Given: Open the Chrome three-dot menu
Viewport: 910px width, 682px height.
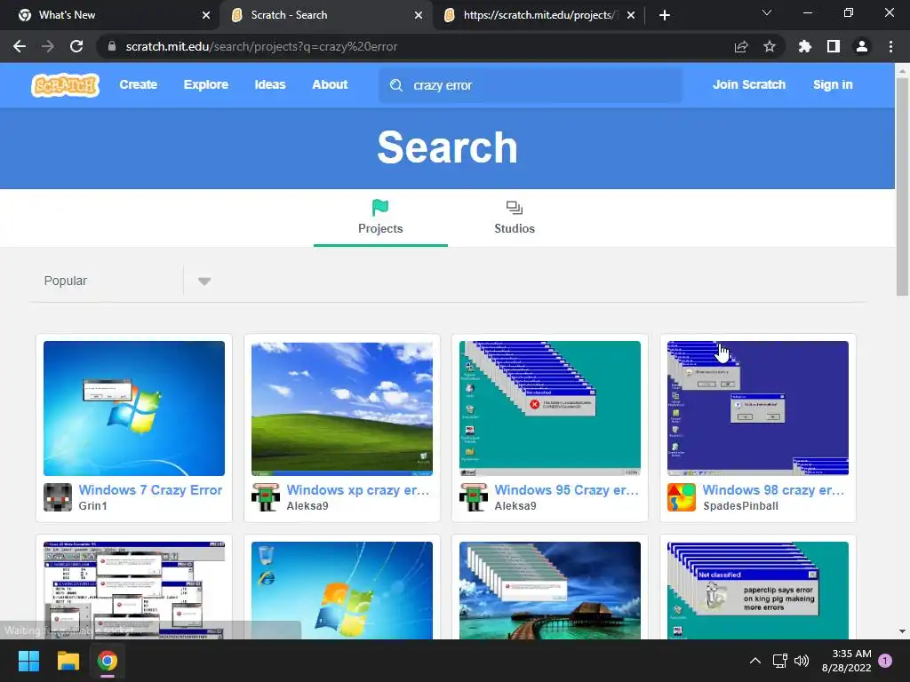Looking at the screenshot, I should coord(890,46).
